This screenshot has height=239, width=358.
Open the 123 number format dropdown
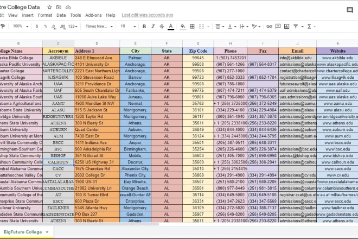point(73,26)
